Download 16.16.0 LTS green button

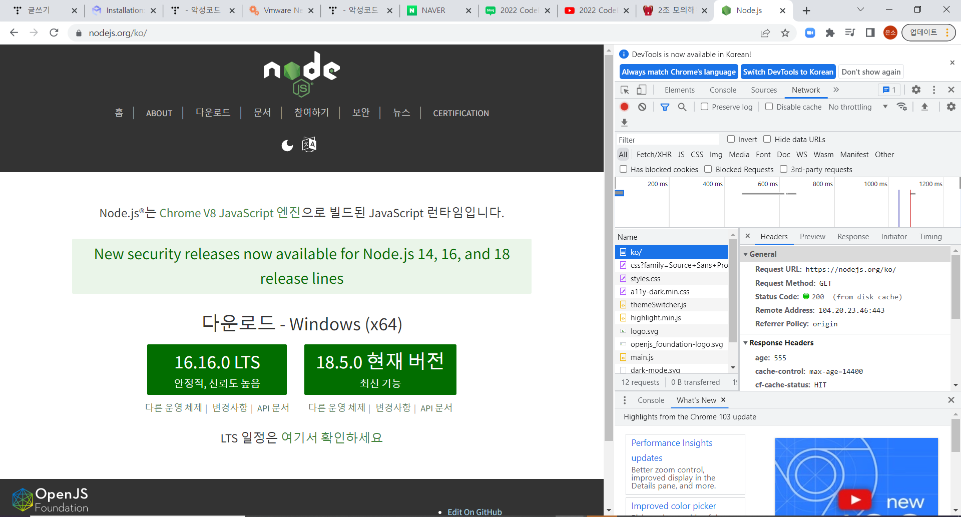pyautogui.click(x=217, y=370)
